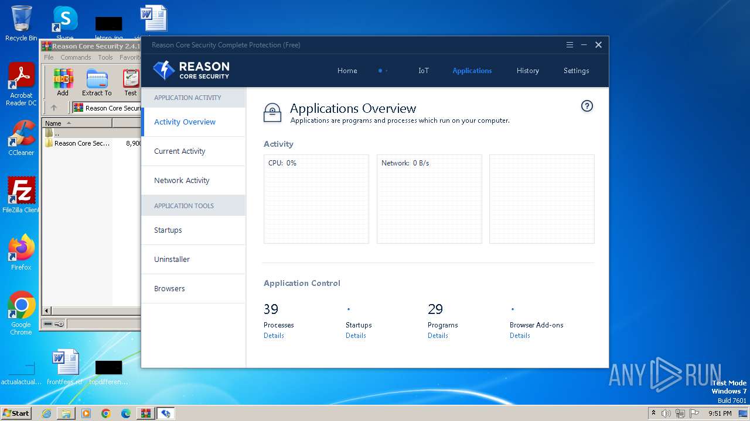Open WinRAR Commands menu
This screenshot has height=421, width=750.
(x=76, y=57)
